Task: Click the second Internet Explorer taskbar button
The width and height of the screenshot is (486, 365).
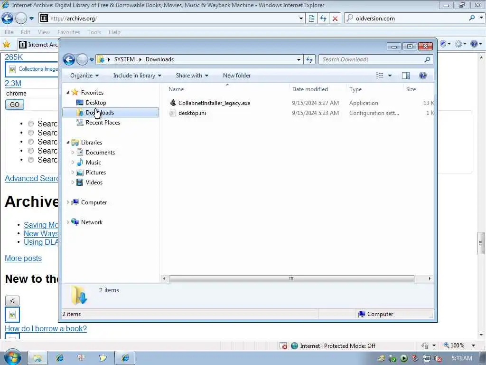Action: pyautogui.click(x=125, y=358)
